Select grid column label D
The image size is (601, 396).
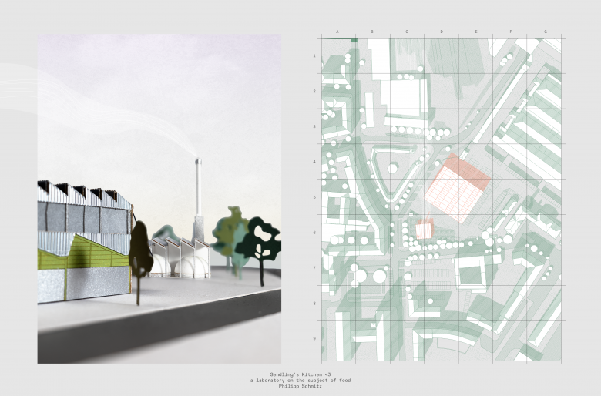[442, 32]
